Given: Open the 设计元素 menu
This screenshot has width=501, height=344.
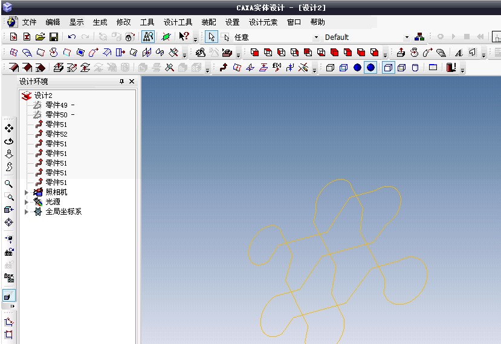Looking at the screenshot, I should 263,22.
